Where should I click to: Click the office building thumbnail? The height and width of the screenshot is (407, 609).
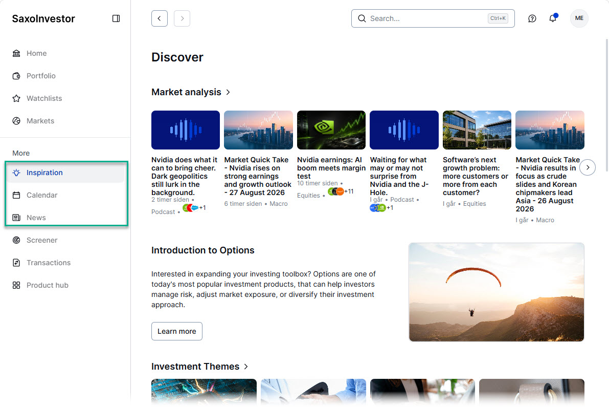tap(477, 130)
